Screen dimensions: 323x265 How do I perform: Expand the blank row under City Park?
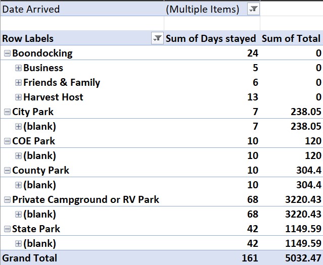(18, 127)
